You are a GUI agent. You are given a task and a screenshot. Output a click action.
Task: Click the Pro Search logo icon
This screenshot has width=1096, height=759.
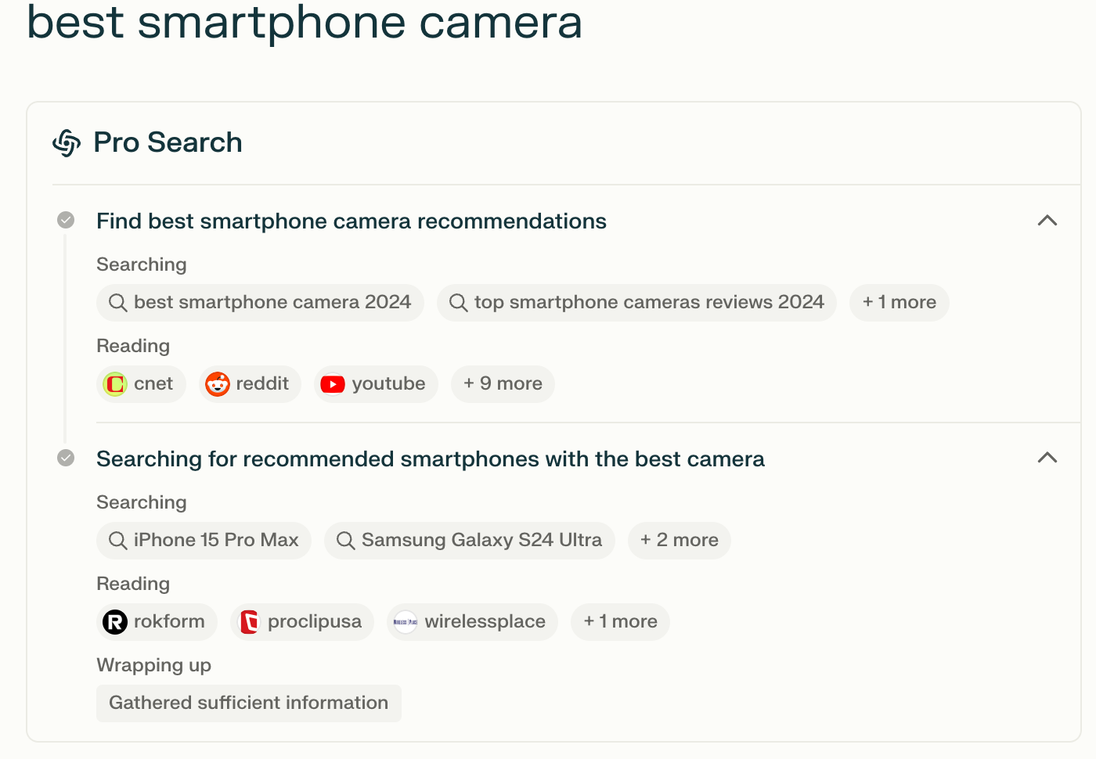(67, 142)
